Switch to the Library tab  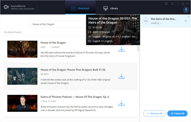pos(111,8)
